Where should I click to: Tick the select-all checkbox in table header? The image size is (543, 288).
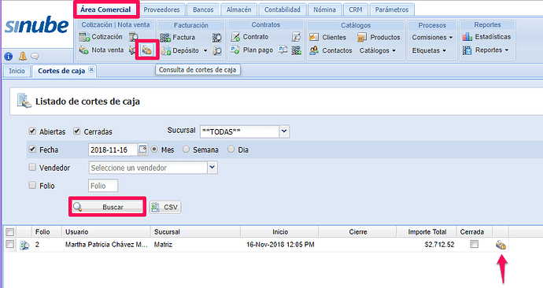click(x=10, y=231)
